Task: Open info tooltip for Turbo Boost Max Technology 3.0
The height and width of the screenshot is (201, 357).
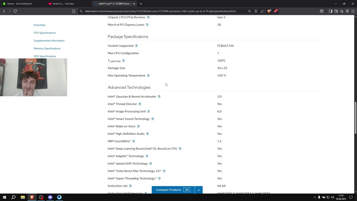Action: [164, 171]
